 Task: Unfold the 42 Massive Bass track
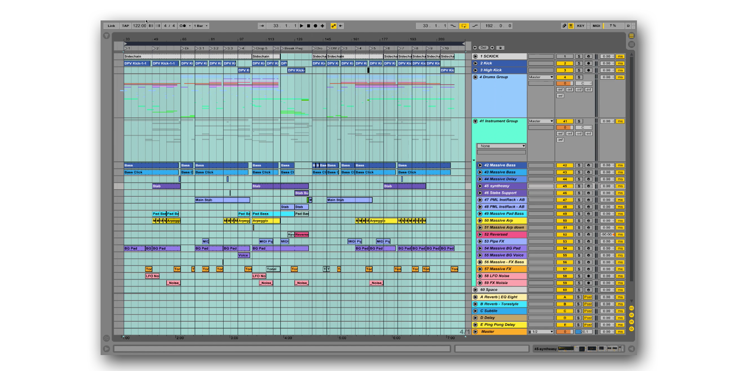pyautogui.click(x=480, y=165)
